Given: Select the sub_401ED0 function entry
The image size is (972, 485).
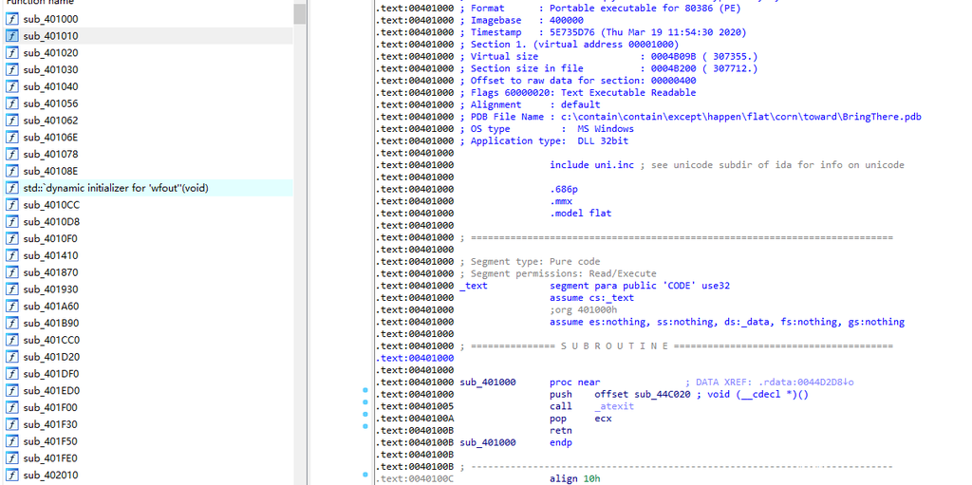Looking at the screenshot, I should [50, 390].
